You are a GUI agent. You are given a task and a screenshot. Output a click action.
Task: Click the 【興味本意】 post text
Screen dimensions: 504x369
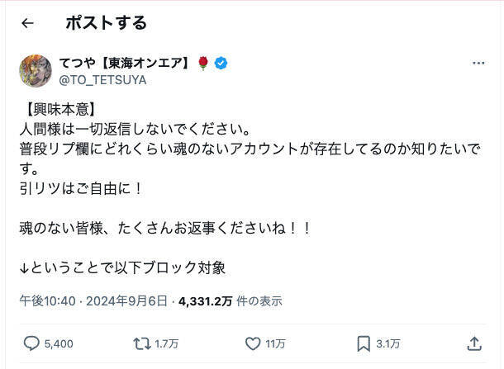(x=60, y=109)
